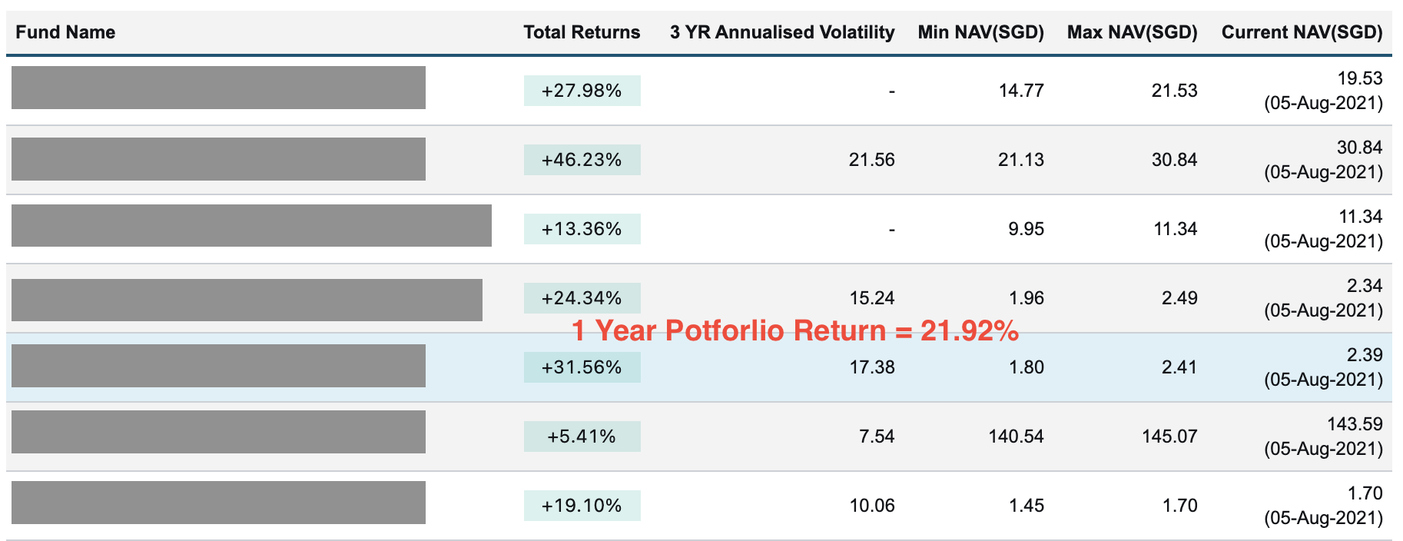Sort by Total Returns column header

pyautogui.click(x=582, y=32)
